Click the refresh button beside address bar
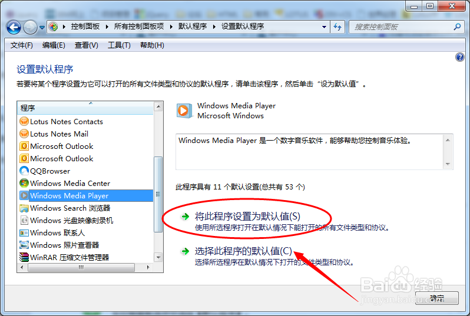The image size is (470, 316). 337,27
